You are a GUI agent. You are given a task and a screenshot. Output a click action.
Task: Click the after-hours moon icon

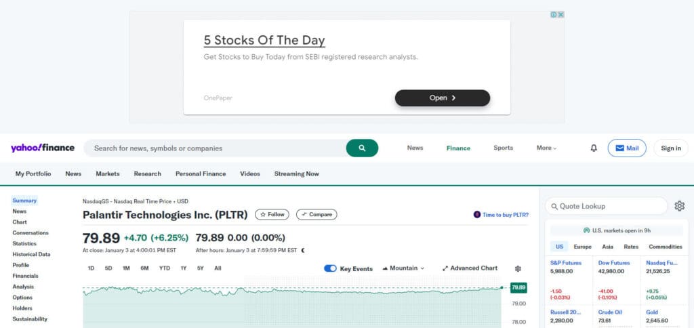[x=303, y=250]
